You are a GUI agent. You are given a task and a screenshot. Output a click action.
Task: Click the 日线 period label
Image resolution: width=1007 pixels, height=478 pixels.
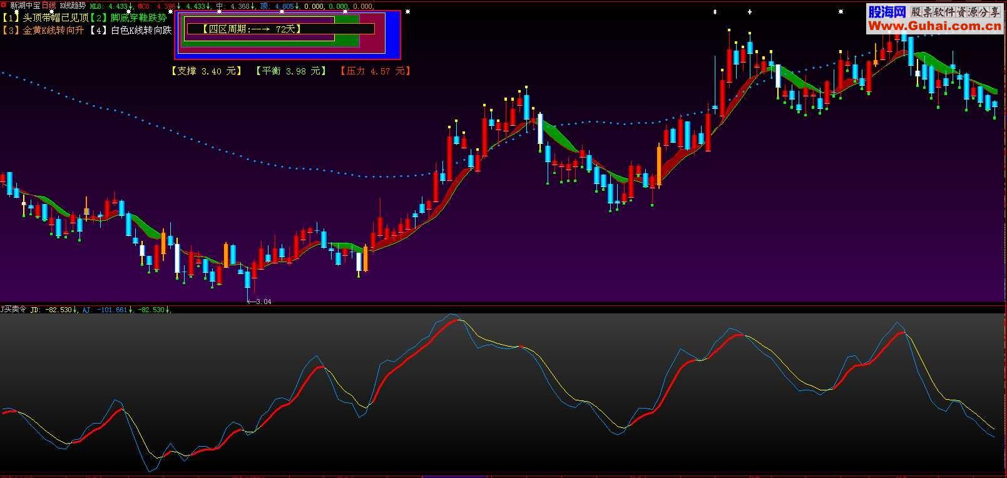click(x=49, y=6)
